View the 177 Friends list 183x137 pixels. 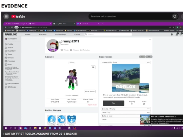[x=64, y=50]
